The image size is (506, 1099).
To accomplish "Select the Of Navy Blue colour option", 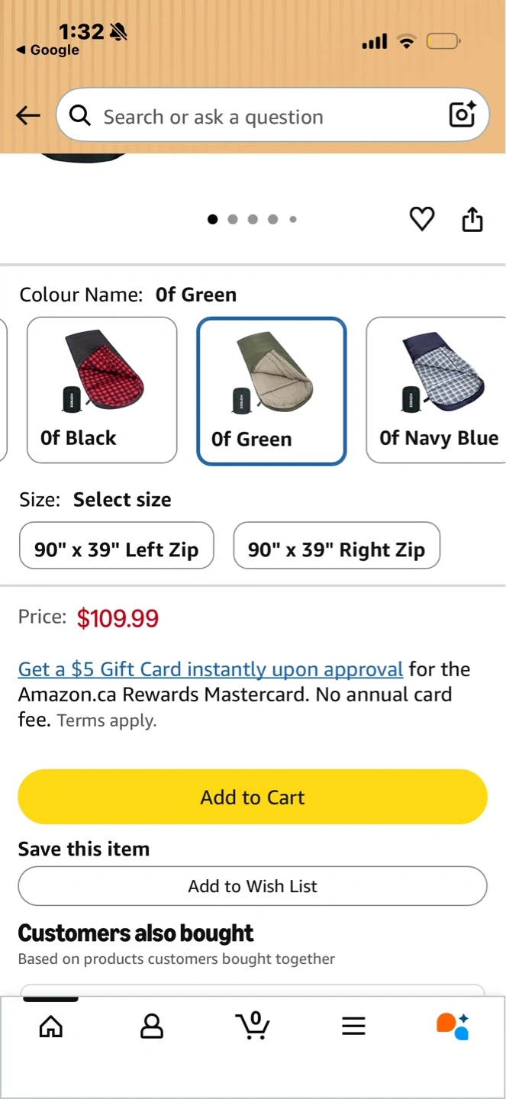I will point(437,390).
